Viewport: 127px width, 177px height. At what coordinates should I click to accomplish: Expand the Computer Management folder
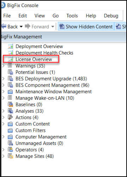4,137
